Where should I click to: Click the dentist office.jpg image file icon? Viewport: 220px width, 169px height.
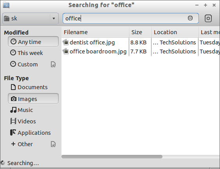[66, 42]
